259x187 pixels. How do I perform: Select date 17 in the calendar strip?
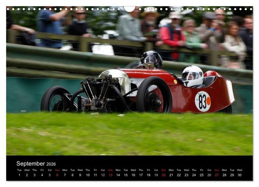(141, 175)
